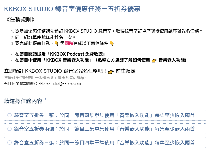Click the kkboxstudio@kkbox.com email address
This screenshot has height=151, width=210.
click(x=60, y=83)
